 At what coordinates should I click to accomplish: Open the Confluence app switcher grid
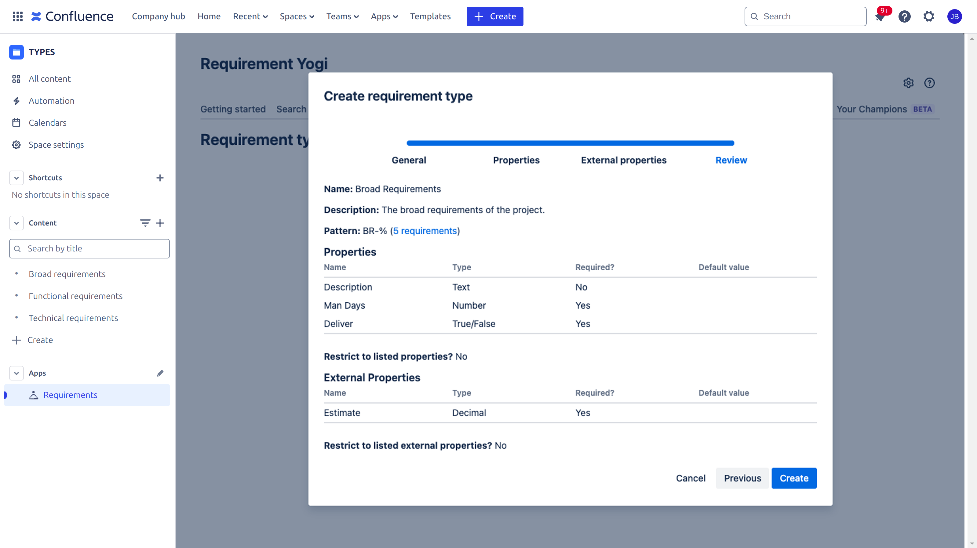click(x=17, y=16)
